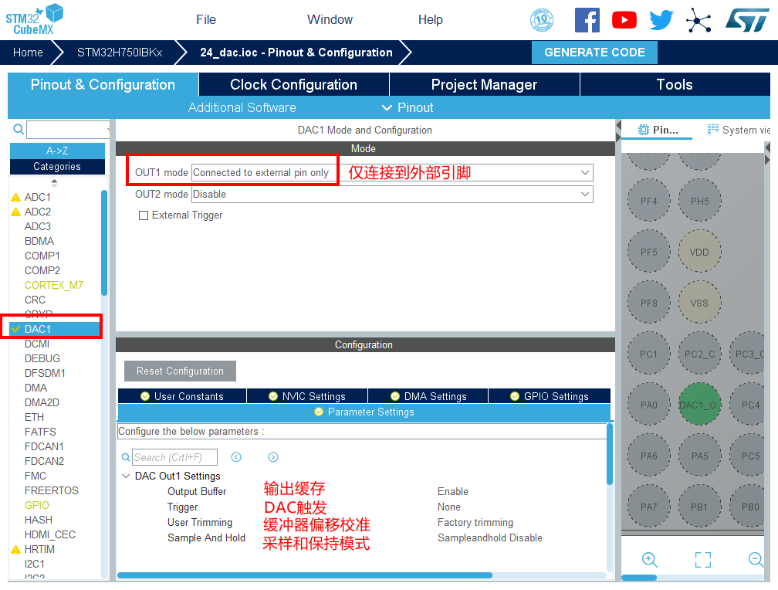Click fit-to-screen icon below chip view
The image size is (778, 590).
[702, 560]
